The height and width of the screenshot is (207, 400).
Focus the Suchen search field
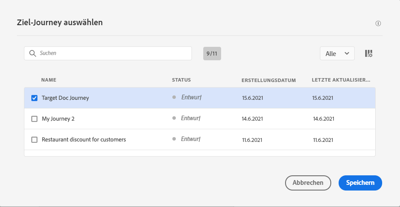(113, 53)
